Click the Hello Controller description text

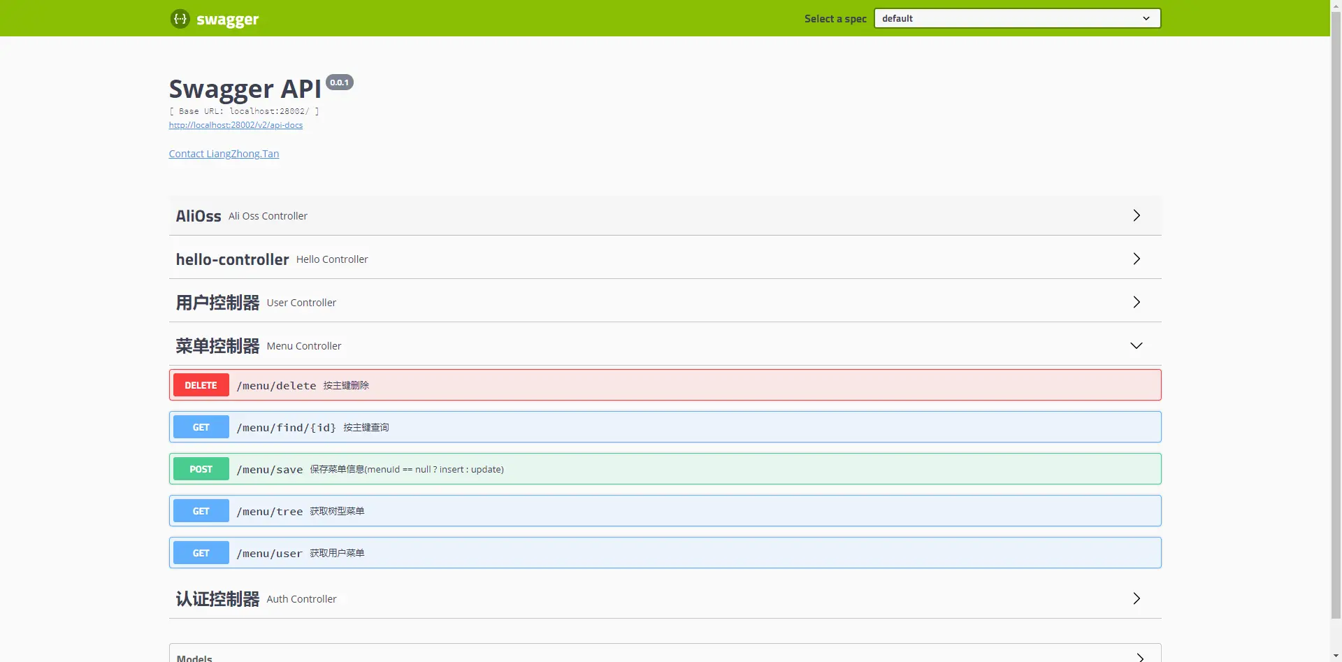(332, 259)
